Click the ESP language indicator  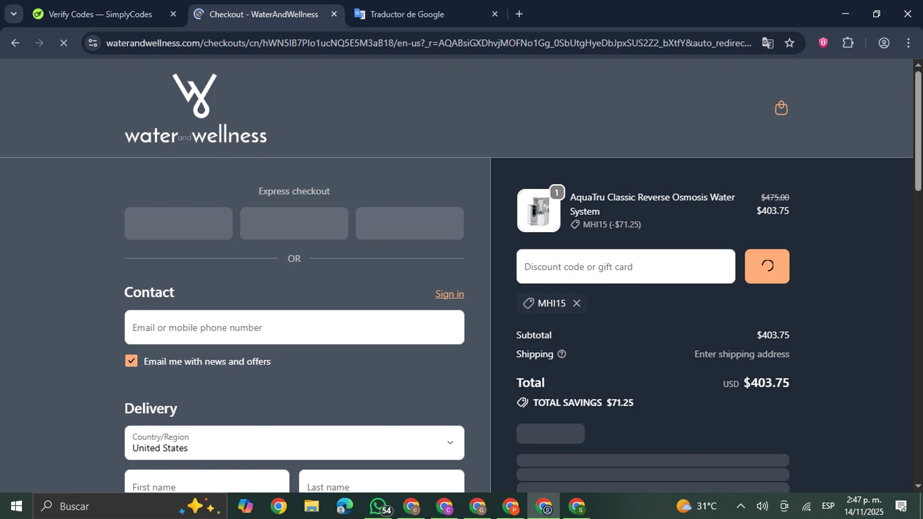pos(828,506)
